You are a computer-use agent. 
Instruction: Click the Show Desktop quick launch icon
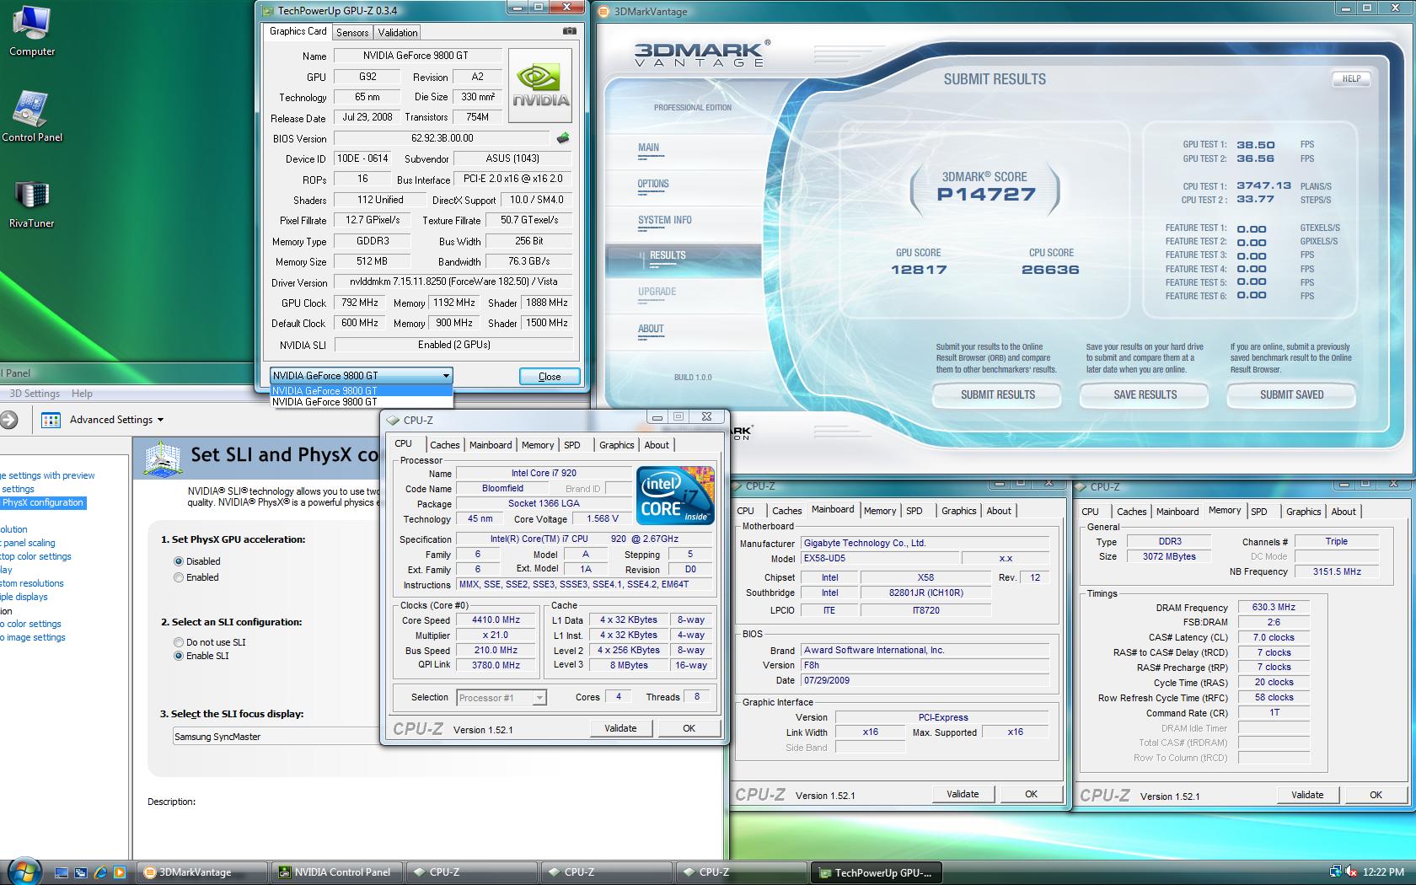pyautogui.click(x=62, y=872)
